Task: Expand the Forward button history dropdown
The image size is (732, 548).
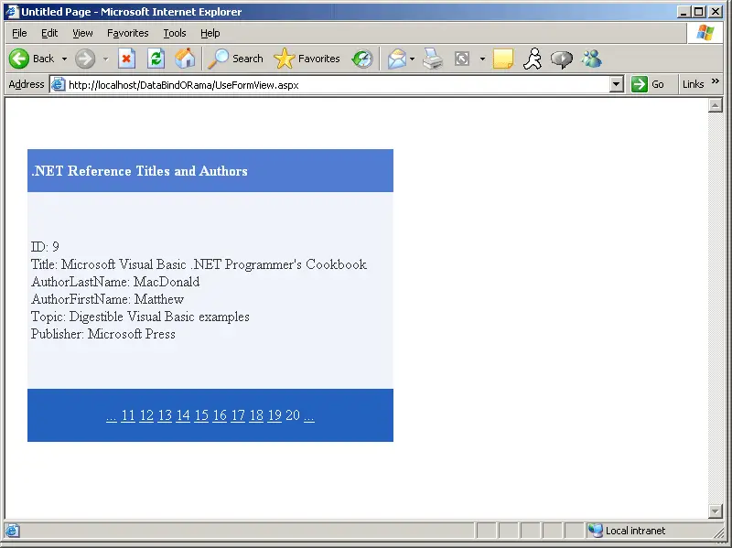Action: tap(105, 59)
